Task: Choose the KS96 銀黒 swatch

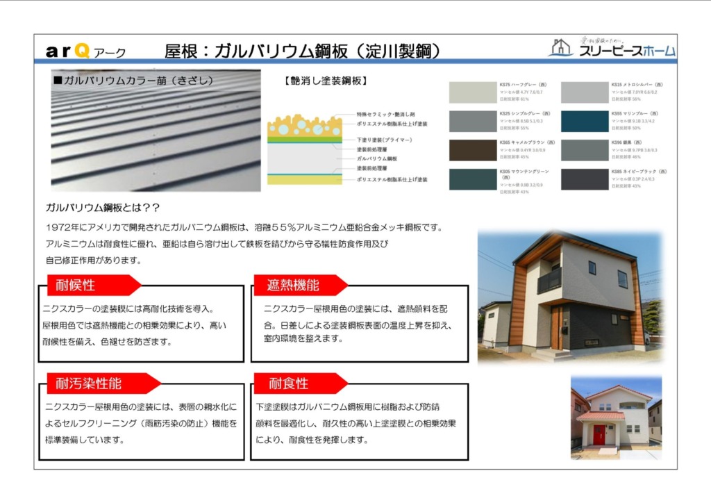Action: coord(585,150)
